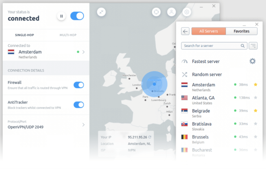266x169 pixels.
Task: Open server selection via Amsterdam chevron
Action: 83,52
